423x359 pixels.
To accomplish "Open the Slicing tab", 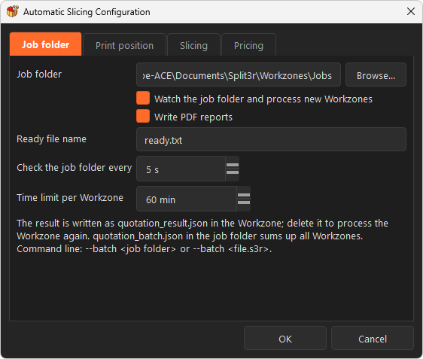I will coord(193,45).
